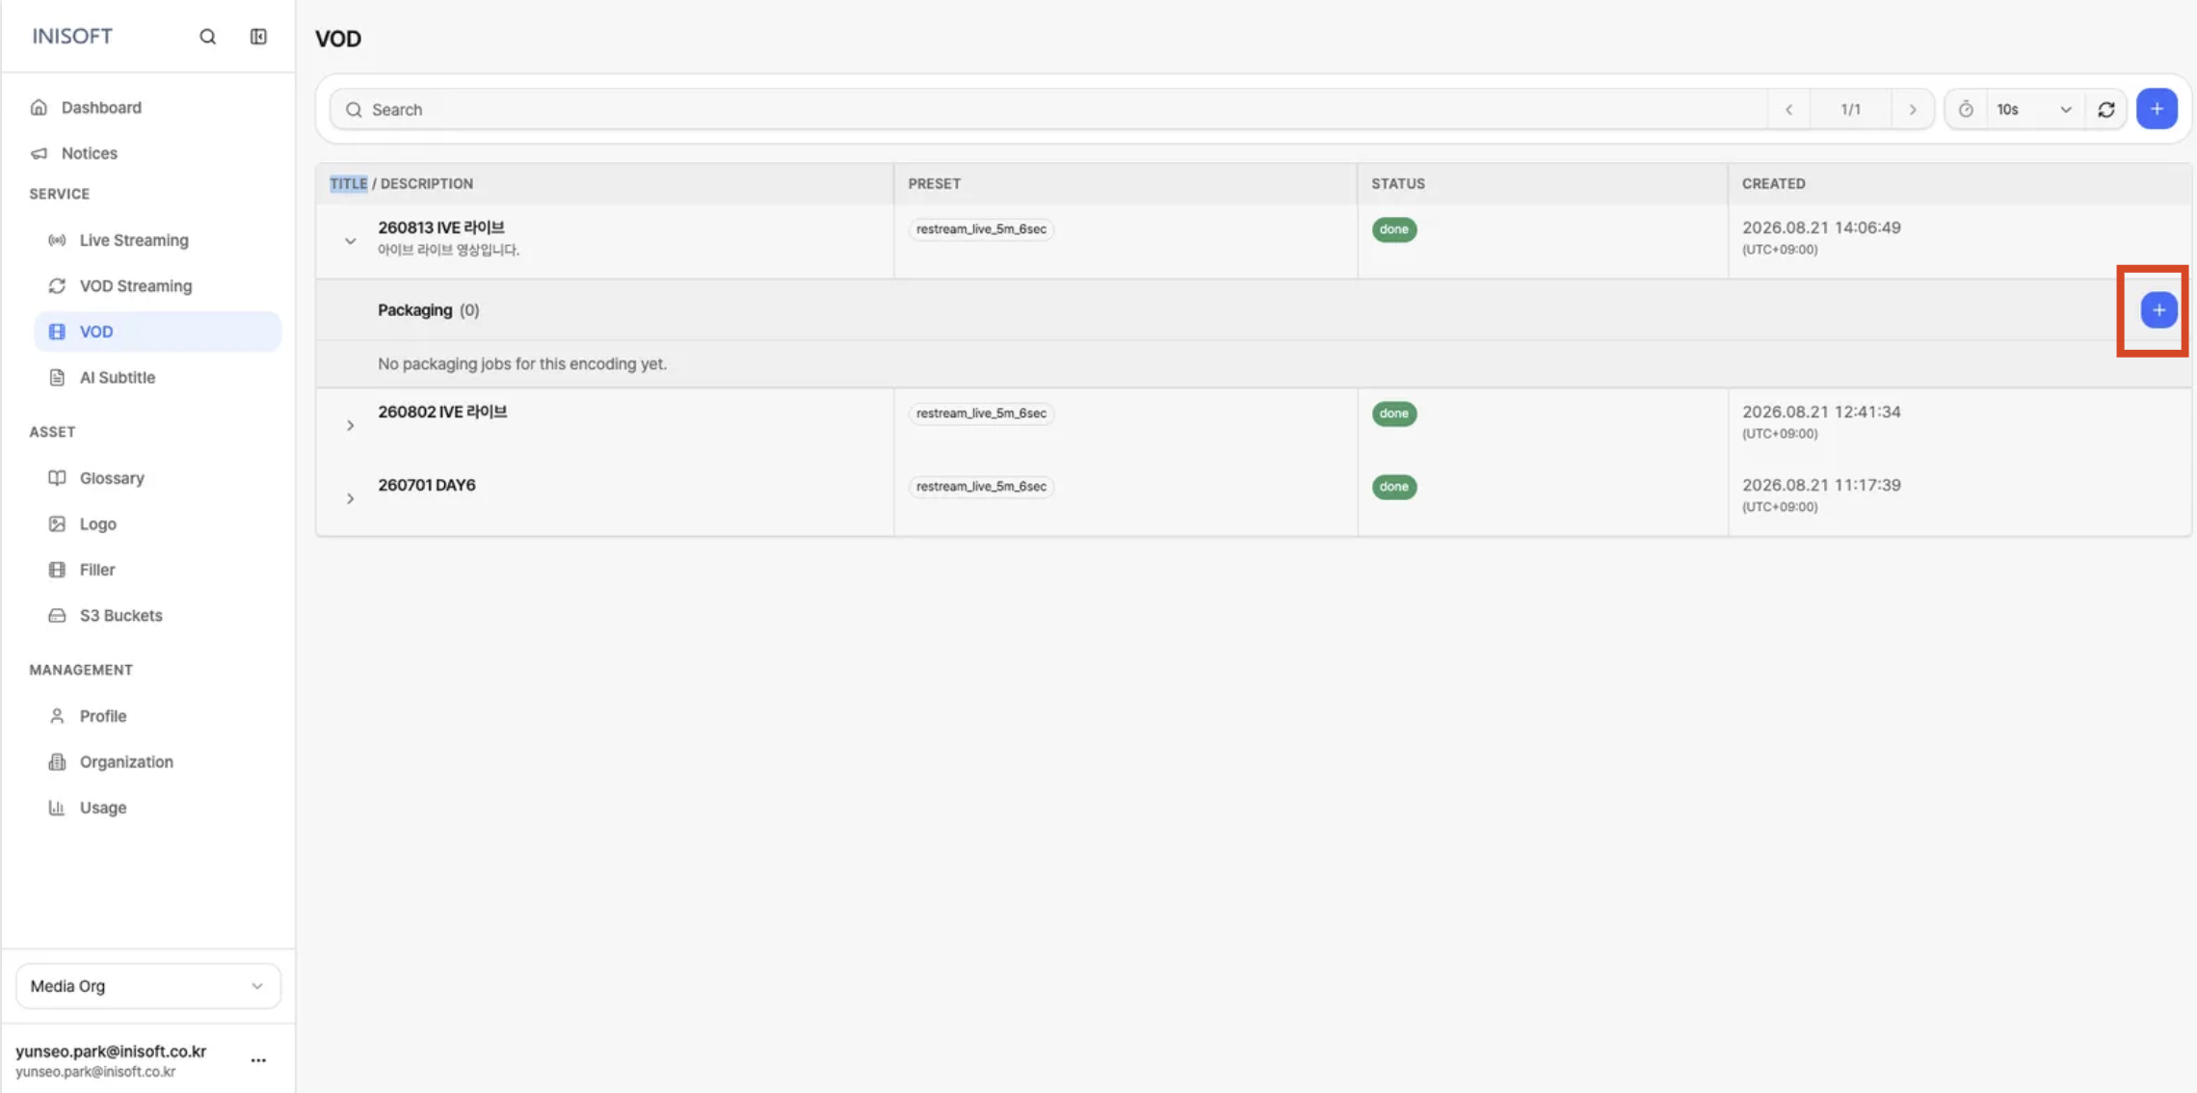Click the 260802 IVE 라이브 title
The image size is (2197, 1093).
point(442,412)
